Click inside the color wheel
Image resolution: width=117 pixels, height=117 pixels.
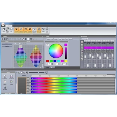pyautogui.click(x=56, y=51)
